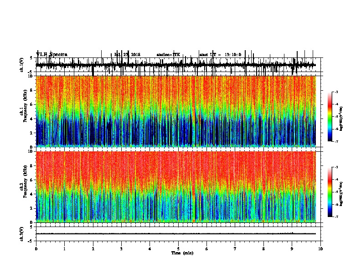Click the '2' kHz tick on ch.2 frequency axis
Image resolution: width=361 pixels, height=279 pixels.
tap(32, 208)
